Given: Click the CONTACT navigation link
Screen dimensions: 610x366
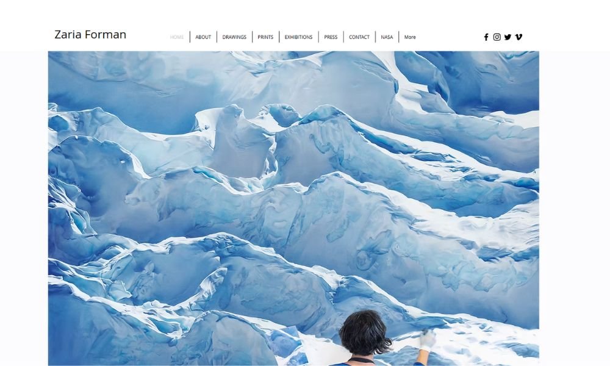Looking at the screenshot, I should pos(359,37).
